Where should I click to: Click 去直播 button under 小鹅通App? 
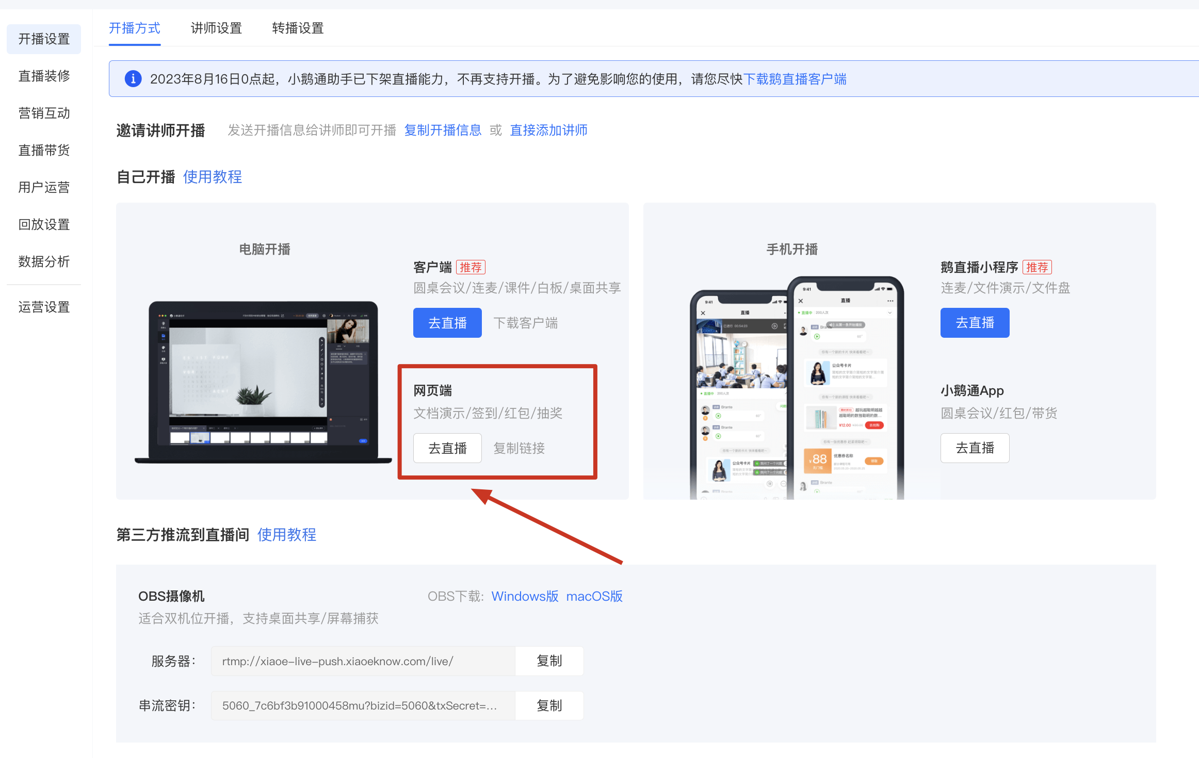(975, 448)
